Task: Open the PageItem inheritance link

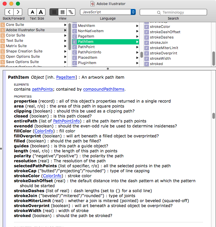Action: click(x=66, y=77)
